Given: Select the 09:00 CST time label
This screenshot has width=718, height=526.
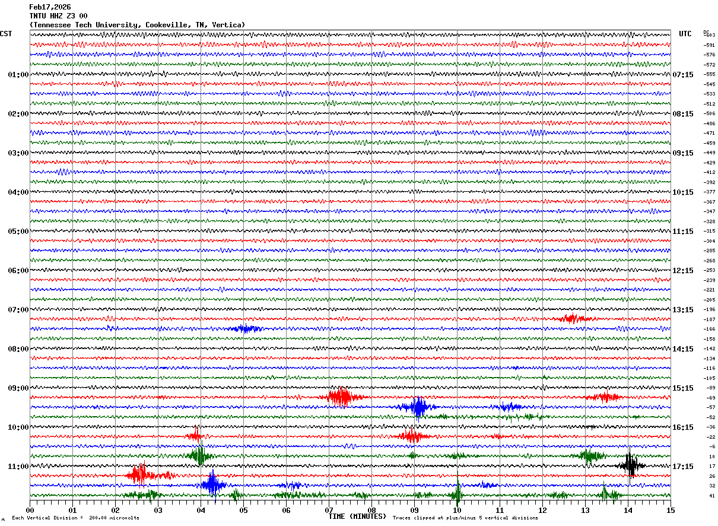Looking at the screenshot, I should point(18,388).
